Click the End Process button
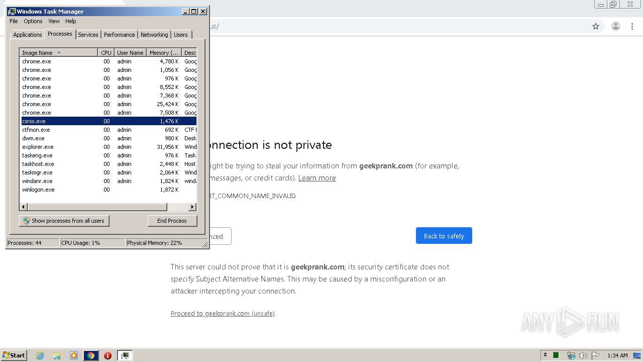The image size is (643, 362). [172, 221]
